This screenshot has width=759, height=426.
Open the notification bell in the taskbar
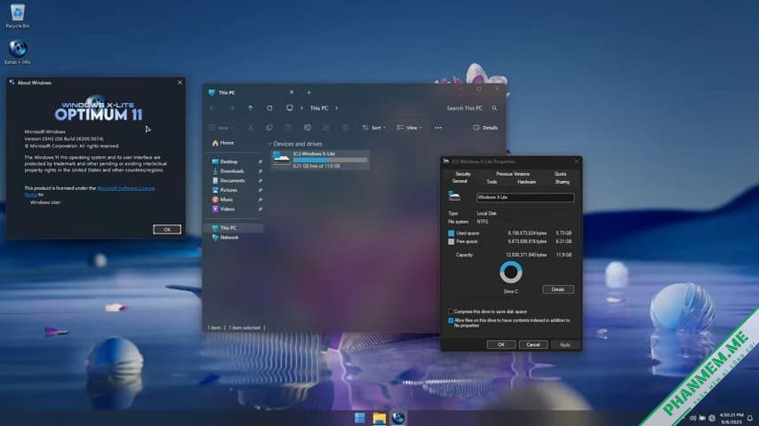coord(750,418)
